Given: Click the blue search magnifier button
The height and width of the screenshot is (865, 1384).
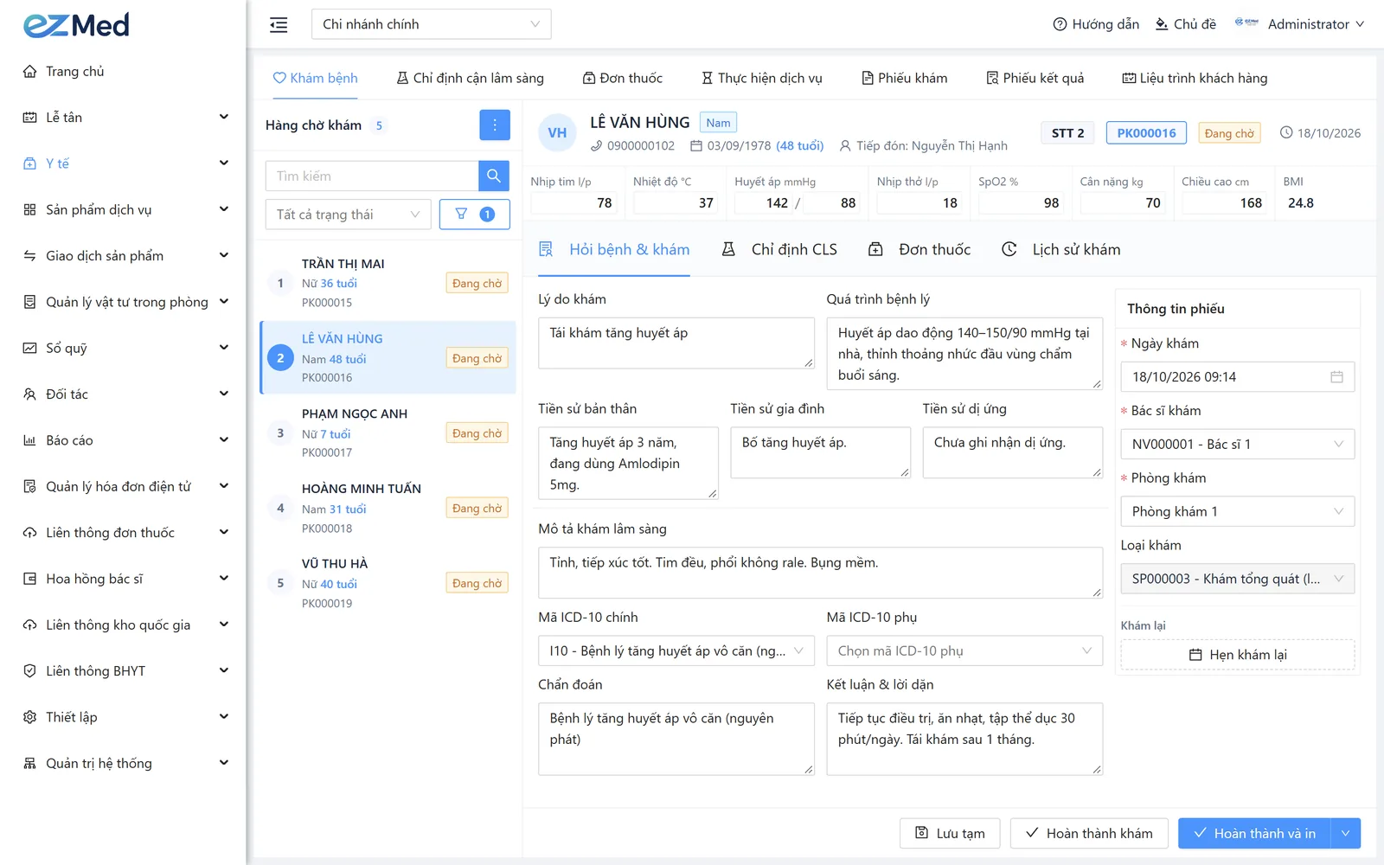Looking at the screenshot, I should pos(494,176).
